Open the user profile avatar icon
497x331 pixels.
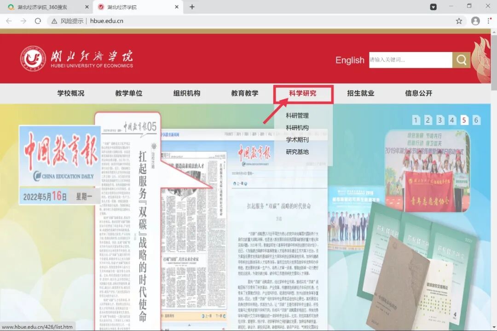tap(475, 21)
